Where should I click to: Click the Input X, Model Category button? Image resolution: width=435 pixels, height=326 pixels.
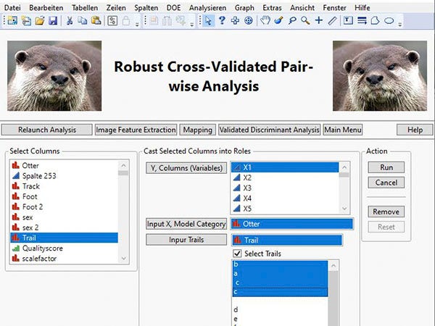tap(186, 224)
